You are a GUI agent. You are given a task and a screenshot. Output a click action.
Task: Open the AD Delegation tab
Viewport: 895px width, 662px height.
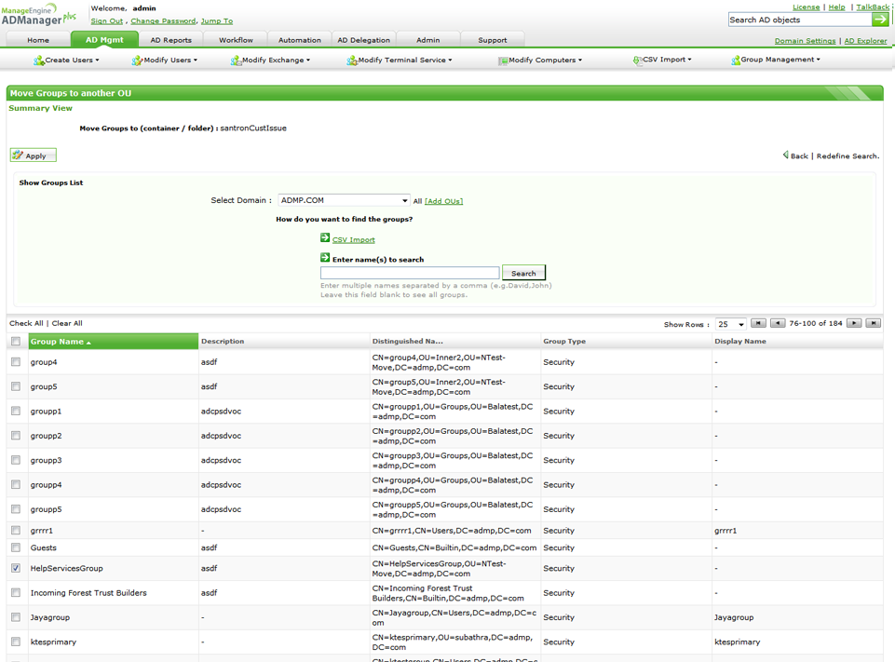(x=363, y=40)
